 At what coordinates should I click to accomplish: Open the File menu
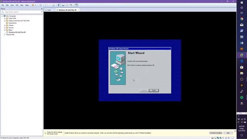3,5
